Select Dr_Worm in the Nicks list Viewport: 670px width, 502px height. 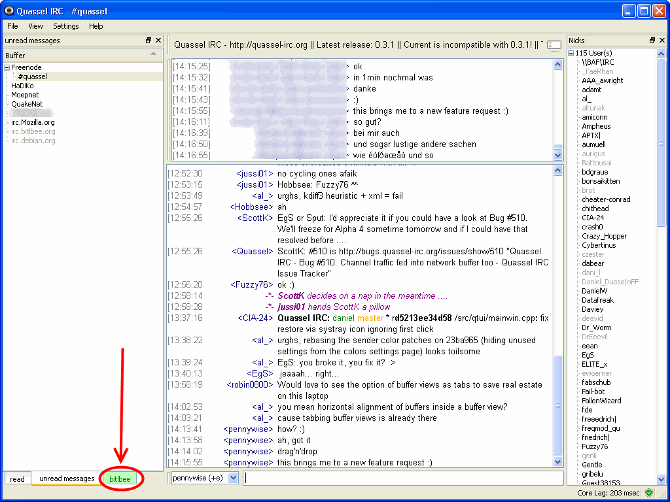pyautogui.click(x=596, y=327)
